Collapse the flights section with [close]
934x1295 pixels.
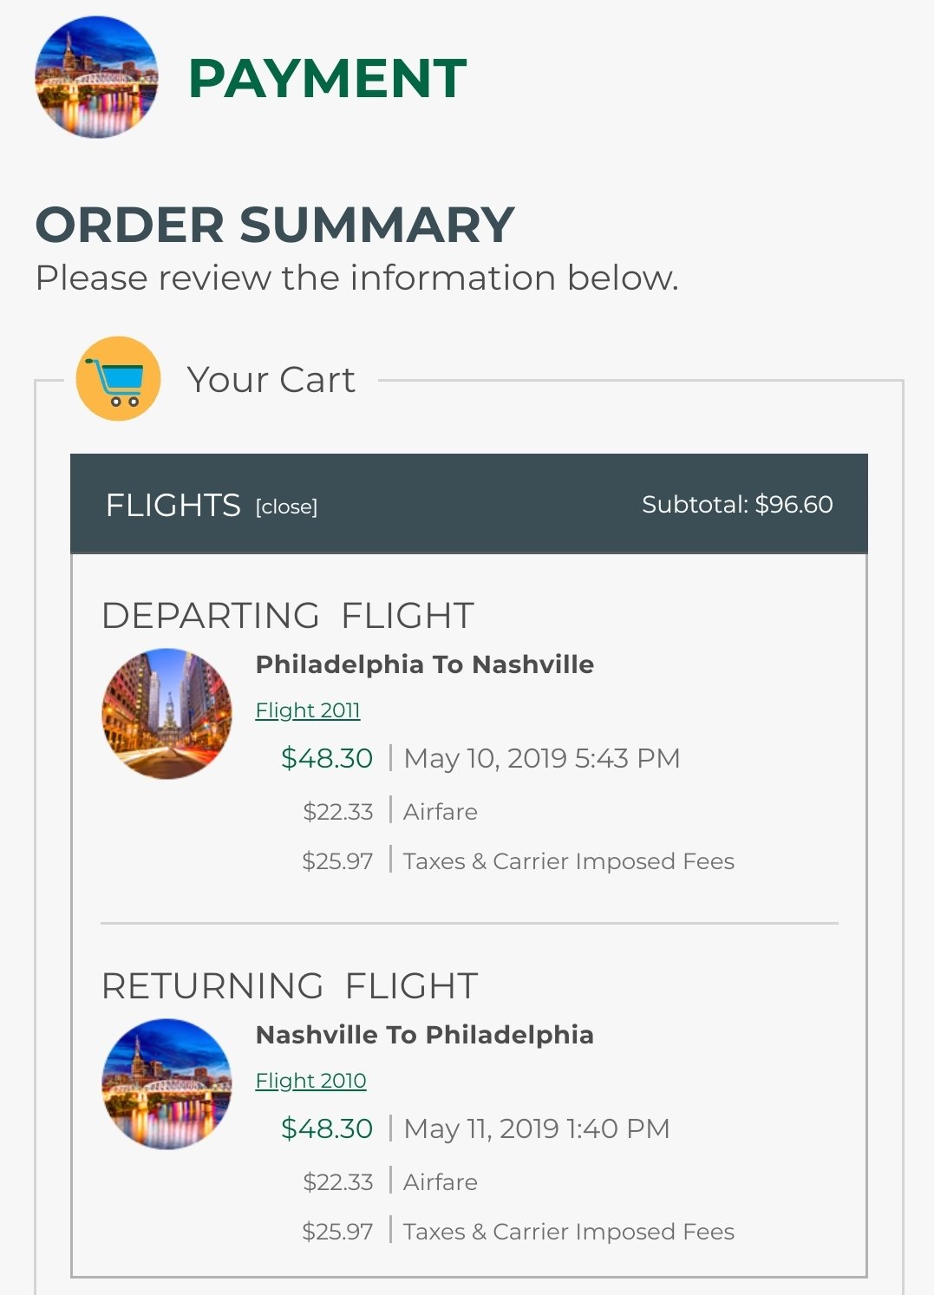click(x=286, y=507)
